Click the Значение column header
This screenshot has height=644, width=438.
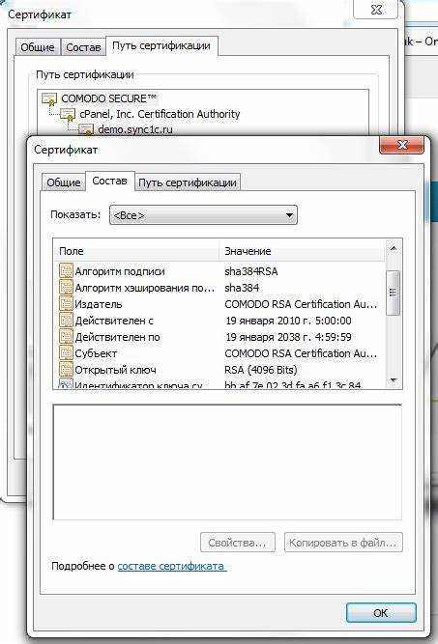point(303,251)
